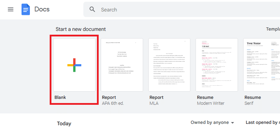The width and height of the screenshot is (280, 136).
Task: Open the Template gallery button
Action: 273,29
